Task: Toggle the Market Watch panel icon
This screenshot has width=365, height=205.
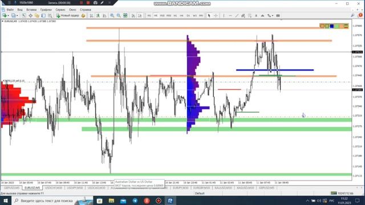Action: click(x=24, y=15)
